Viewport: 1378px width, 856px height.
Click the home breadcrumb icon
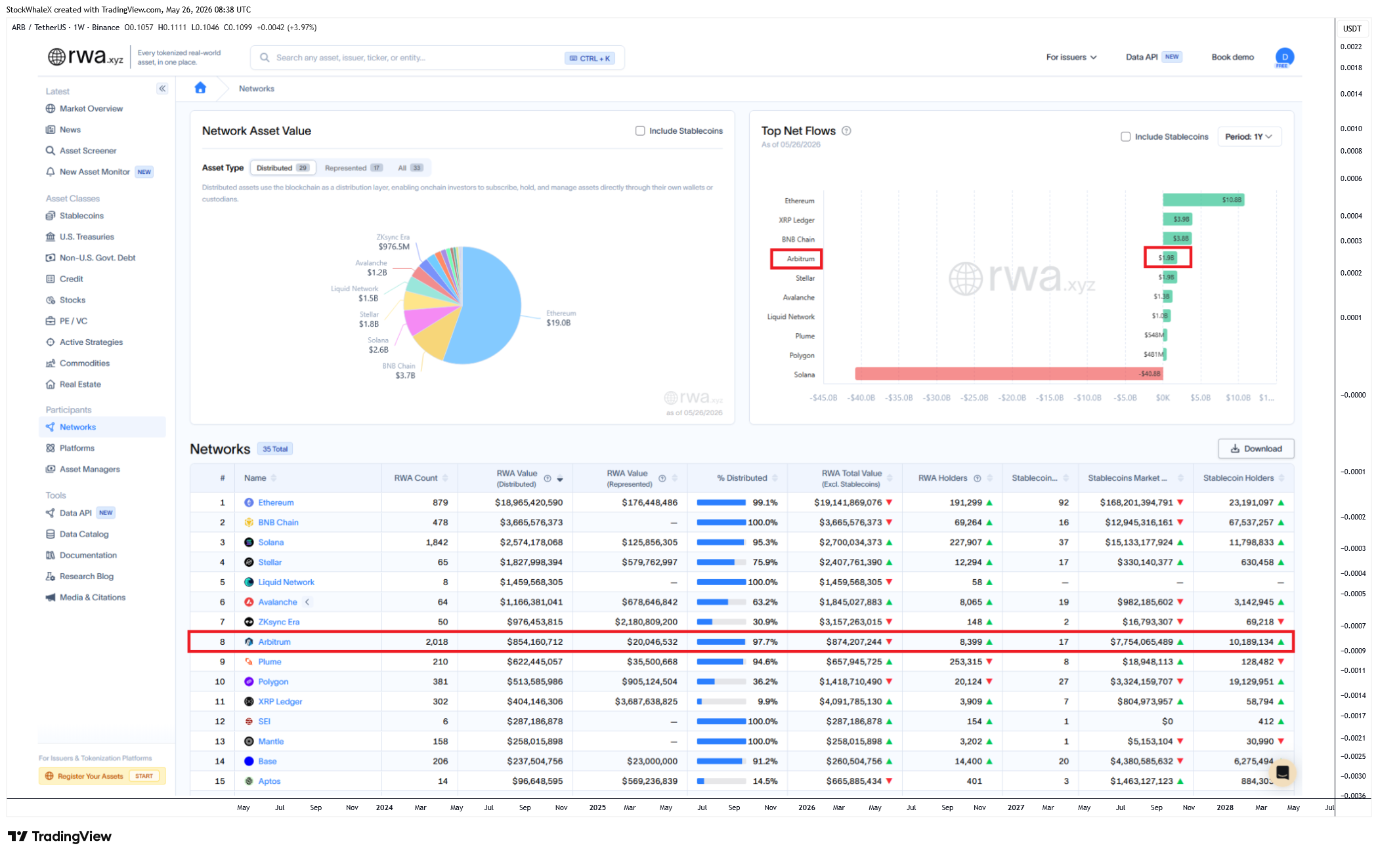click(x=200, y=88)
